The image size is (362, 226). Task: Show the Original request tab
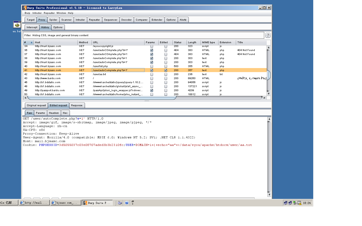pos(36,105)
